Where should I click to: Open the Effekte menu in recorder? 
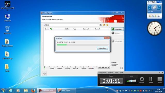(x=111, y=73)
